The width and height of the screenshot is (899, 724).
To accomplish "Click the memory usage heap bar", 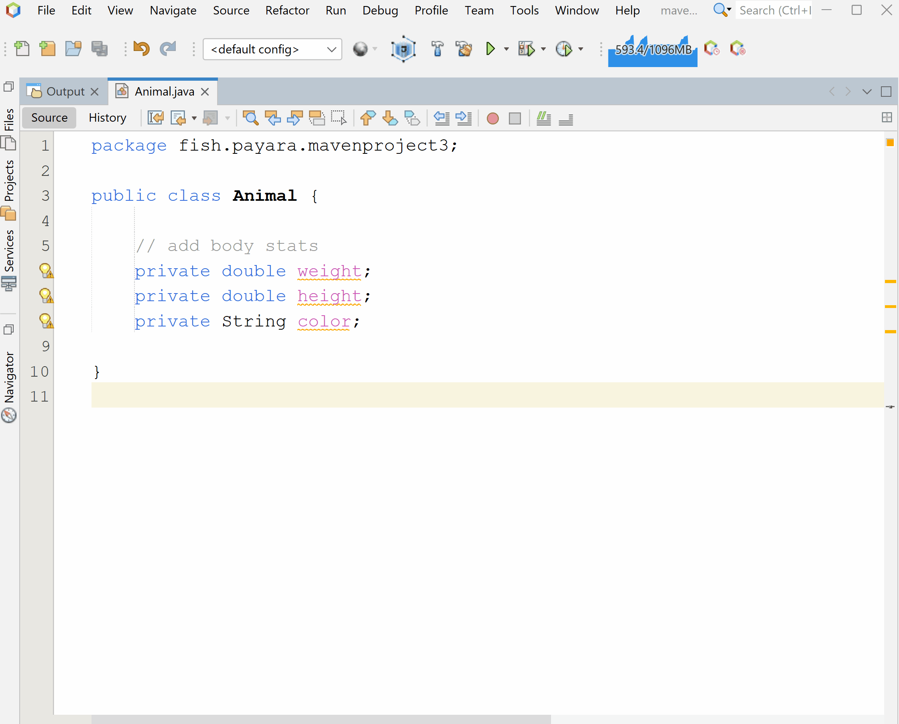I will 653,50.
